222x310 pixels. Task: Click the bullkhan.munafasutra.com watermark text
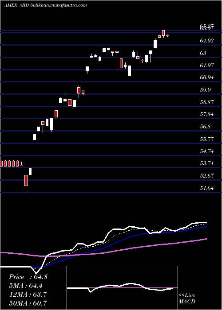[59, 5]
